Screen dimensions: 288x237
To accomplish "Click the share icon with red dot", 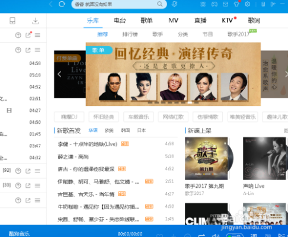I will point(28,35).
